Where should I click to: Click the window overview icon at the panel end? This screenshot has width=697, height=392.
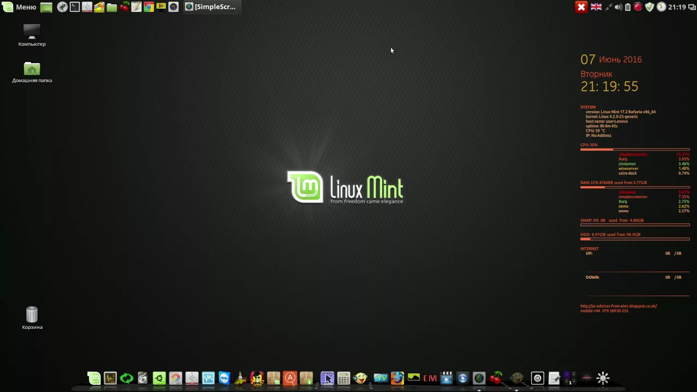coord(692,7)
